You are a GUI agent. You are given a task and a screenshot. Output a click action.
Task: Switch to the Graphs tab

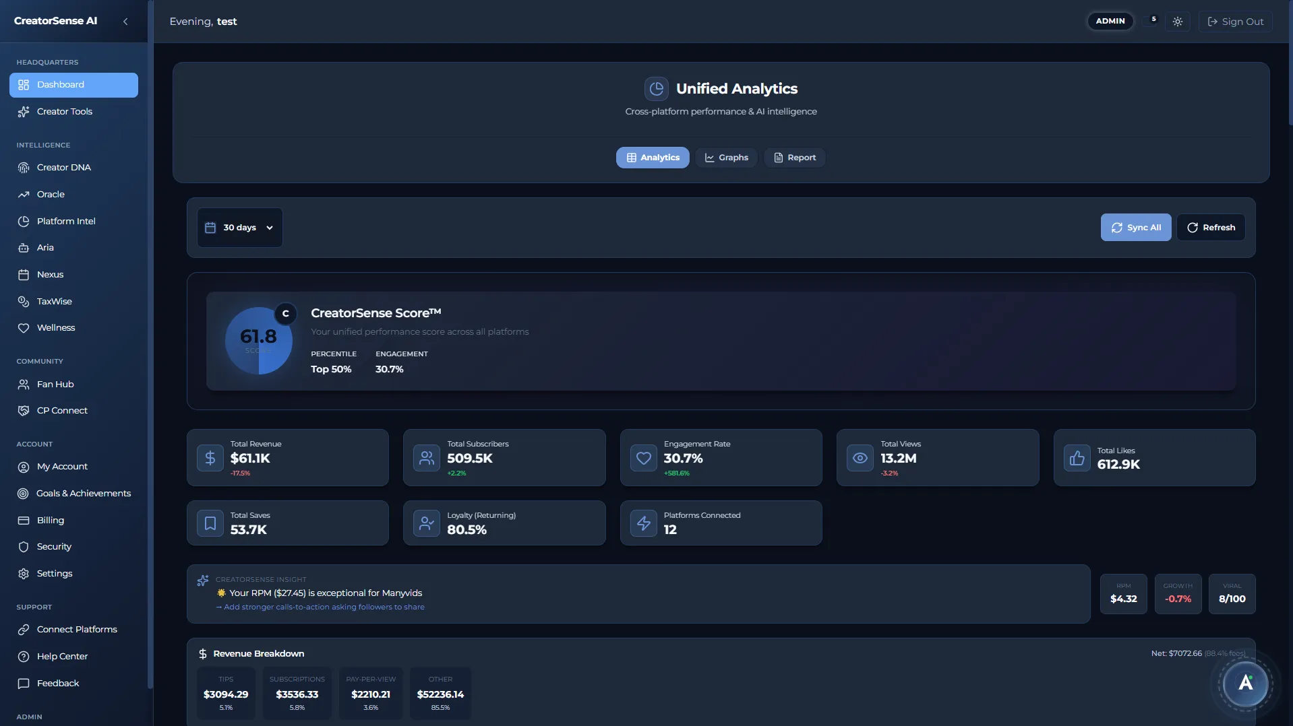[x=726, y=157]
